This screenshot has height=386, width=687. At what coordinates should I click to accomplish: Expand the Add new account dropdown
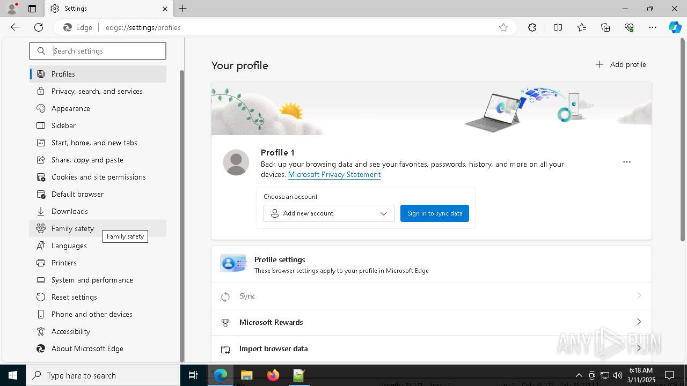(329, 213)
